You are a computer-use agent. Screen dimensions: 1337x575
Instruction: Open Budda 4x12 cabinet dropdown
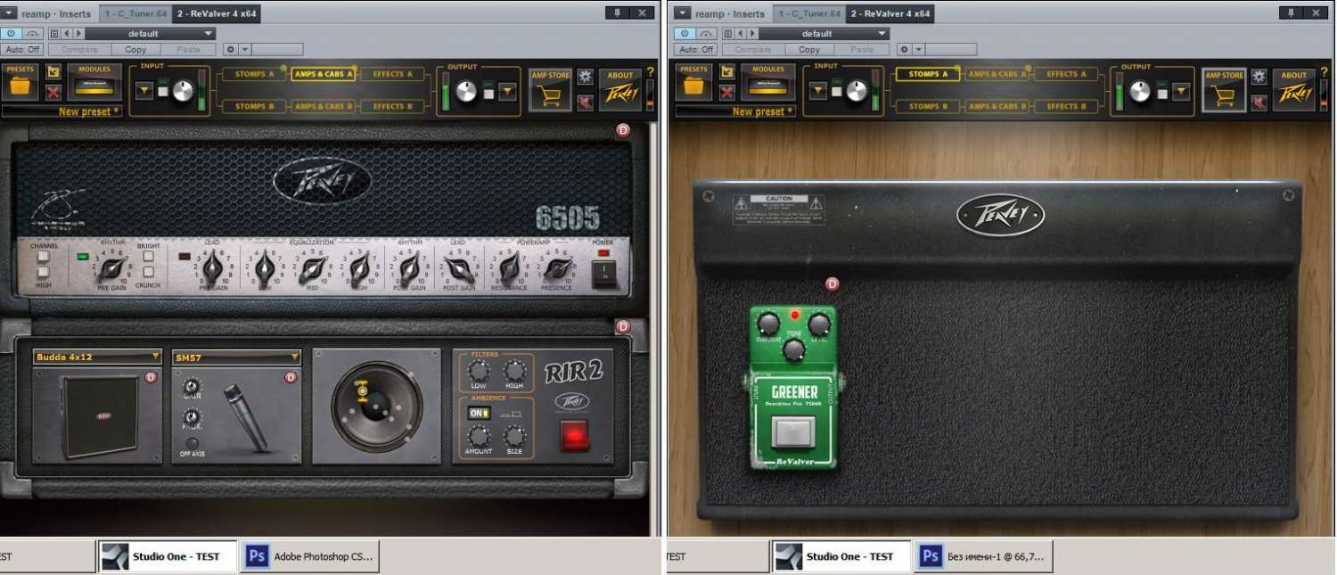pyautogui.click(x=97, y=357)
